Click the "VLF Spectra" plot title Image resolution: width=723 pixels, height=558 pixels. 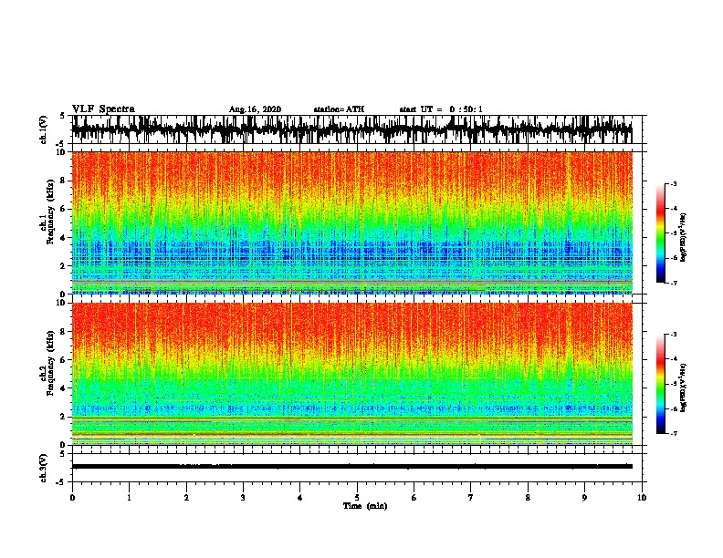pos(103,109)
